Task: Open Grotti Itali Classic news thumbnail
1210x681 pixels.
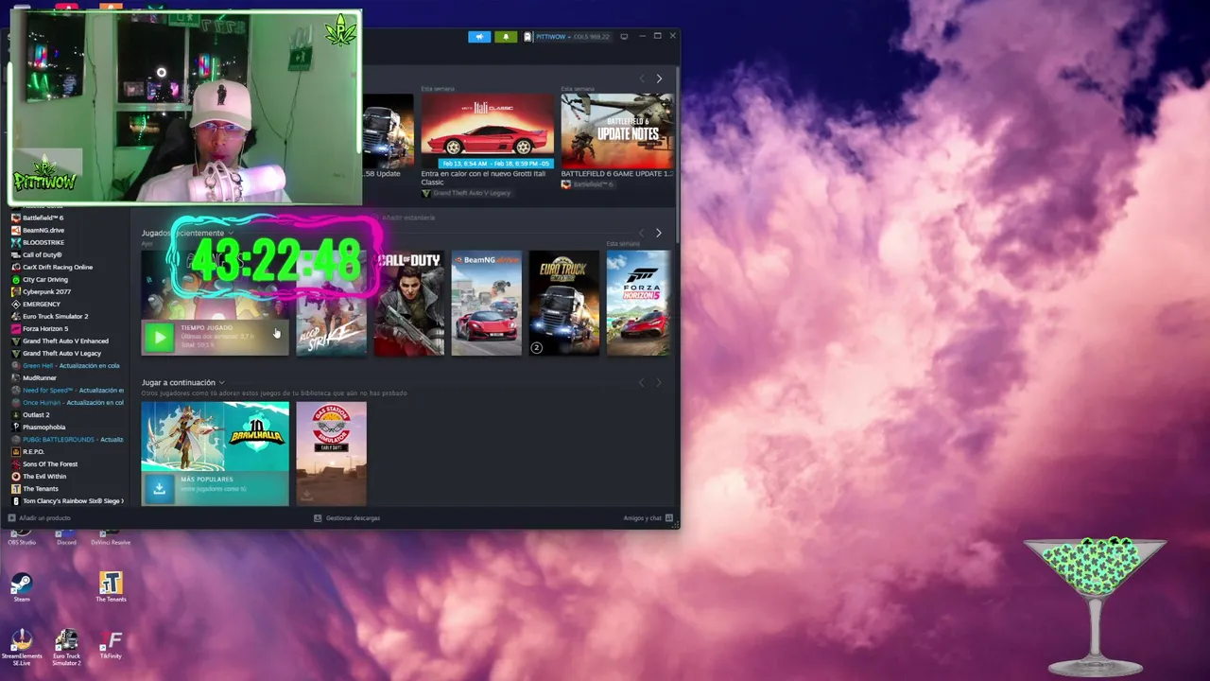Action: click(488, 131)
